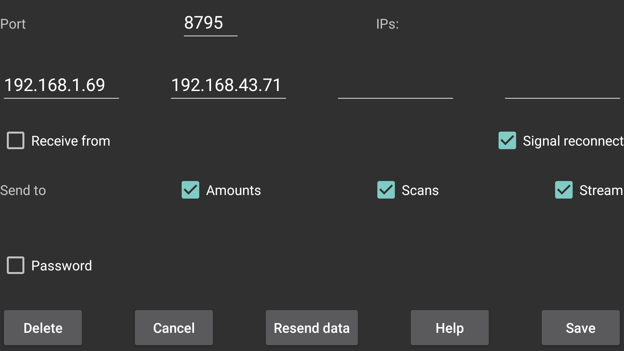Click the Stream checkbox icon
624x351 pixels.
[x=564, y=190]
